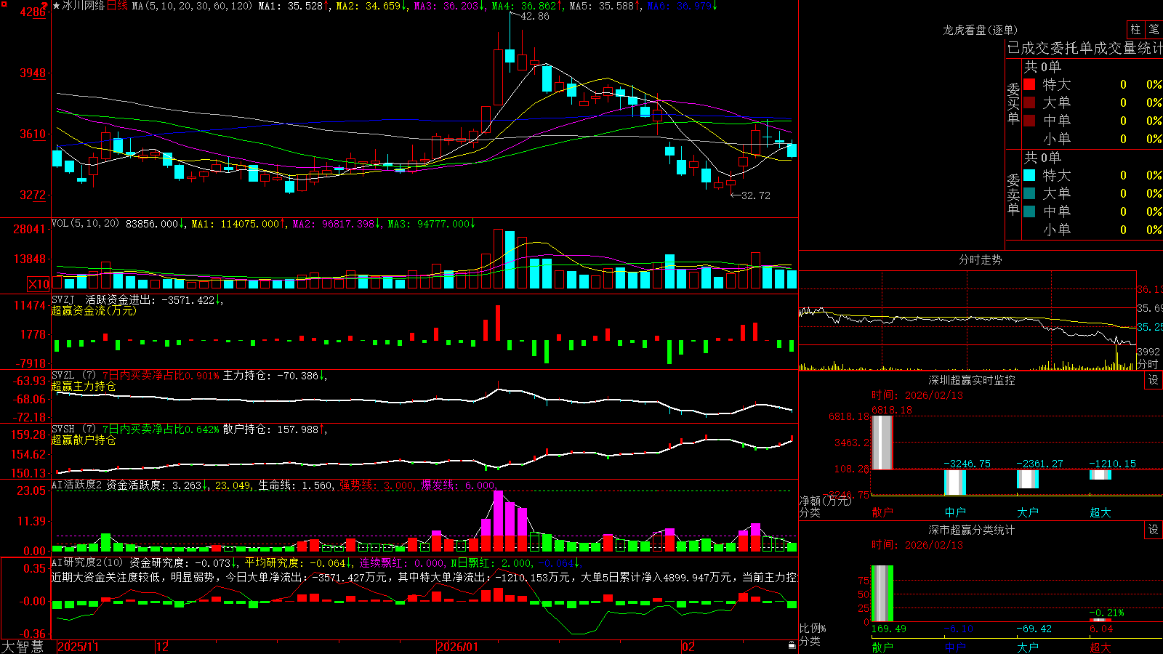Viewport: 1163px width, 654px height.
Task: Click the 大智慧 logo at bottom left
Action: (x=22, y=646)
